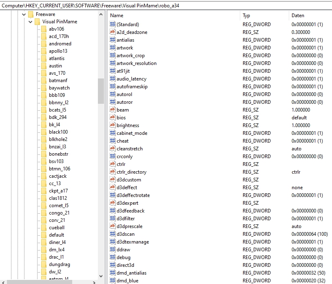
Task: Click the registry path address bar
Action: 166,5
